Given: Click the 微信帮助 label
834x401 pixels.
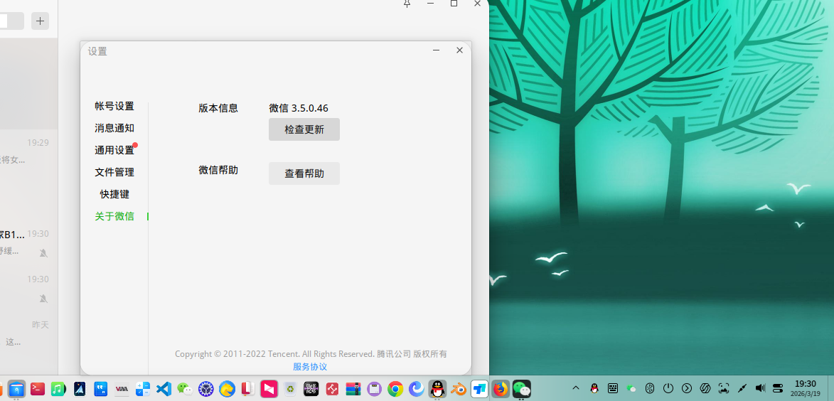Looking at the screenshot, I should click(218, 170).
